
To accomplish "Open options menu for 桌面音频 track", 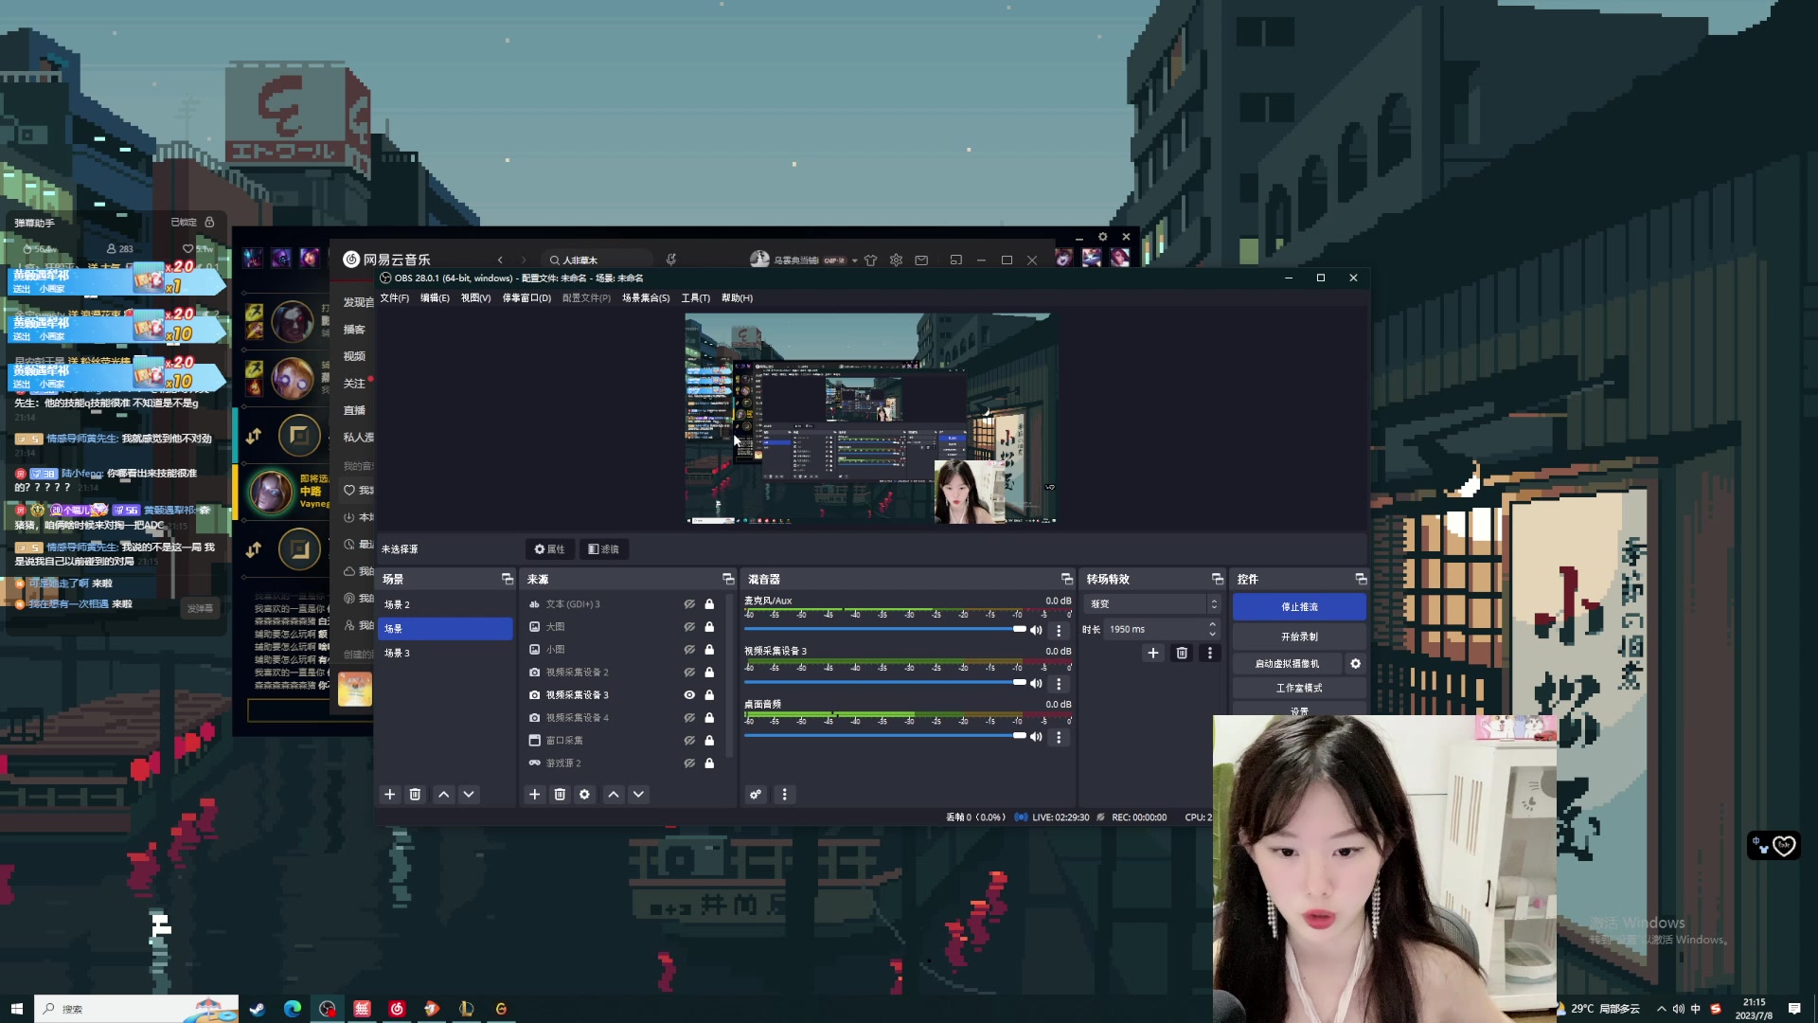I will (1059, 737).
